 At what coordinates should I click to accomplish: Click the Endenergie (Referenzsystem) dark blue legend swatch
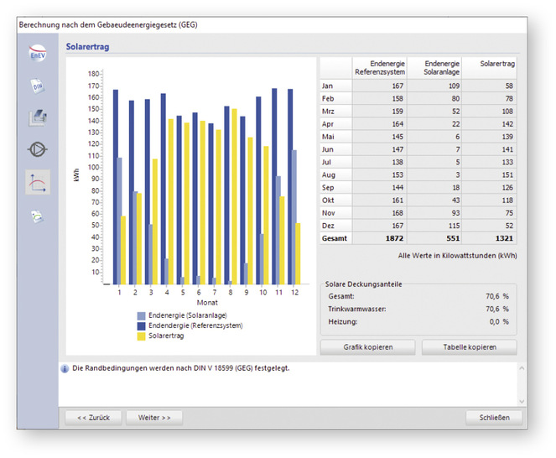click(140, 325)
